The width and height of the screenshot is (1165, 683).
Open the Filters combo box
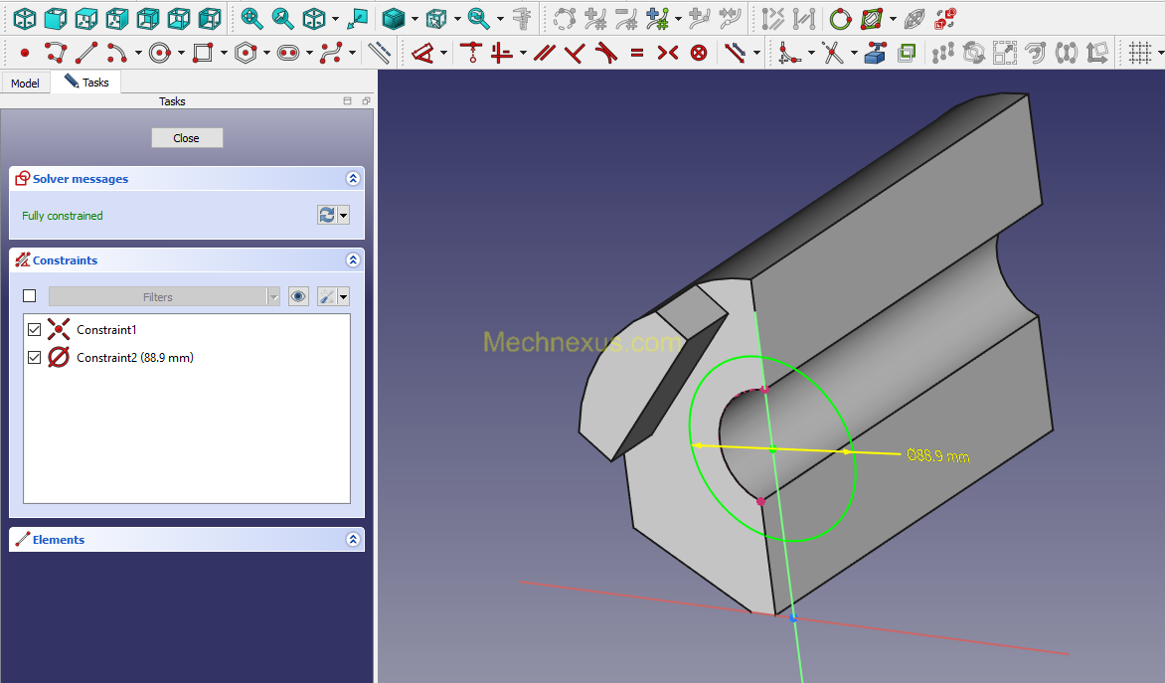164,296
